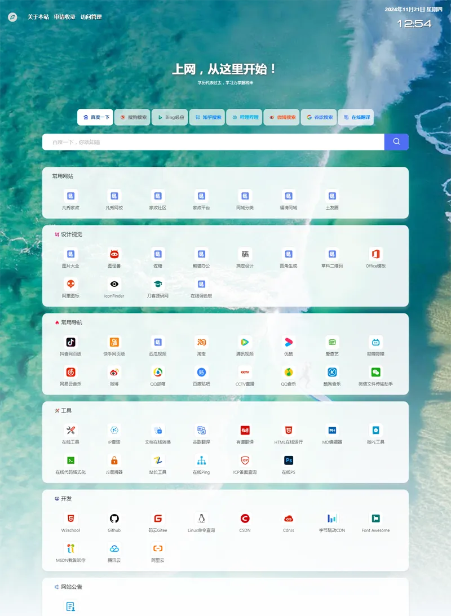Click the 百度一下 search input box
The image size is (451, 616).
[214, 141]
